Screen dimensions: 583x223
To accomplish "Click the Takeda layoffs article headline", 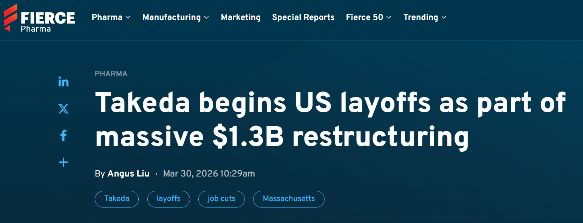I will (x=331, y=119).
